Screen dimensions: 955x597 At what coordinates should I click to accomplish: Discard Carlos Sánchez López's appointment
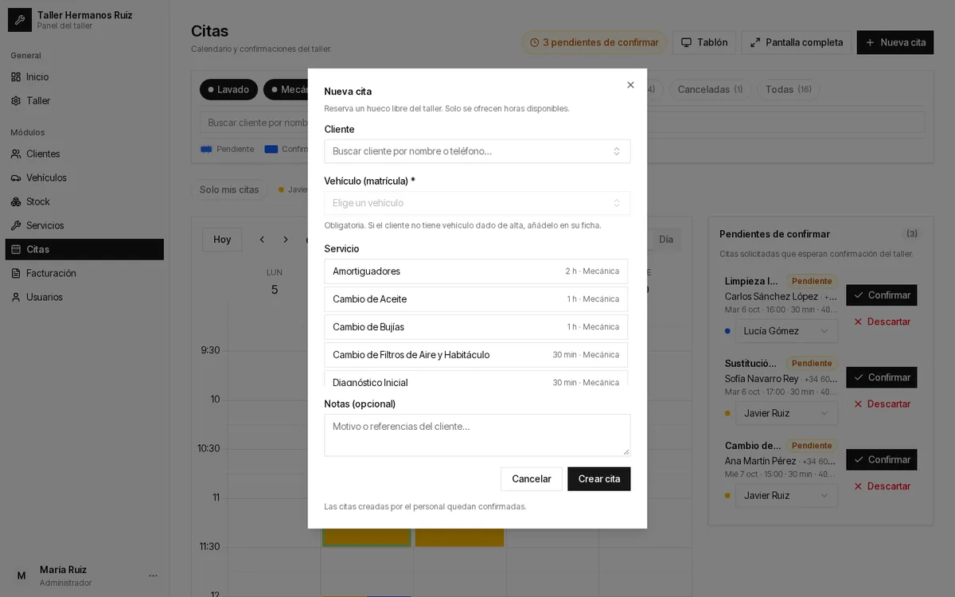tap(882, 322)
